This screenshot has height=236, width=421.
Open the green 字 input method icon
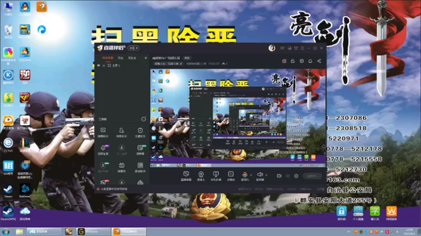click(x=375, y=213)
